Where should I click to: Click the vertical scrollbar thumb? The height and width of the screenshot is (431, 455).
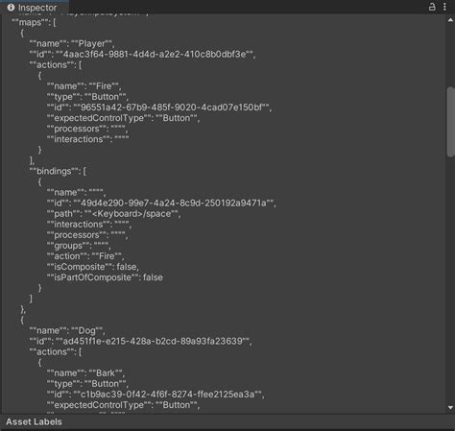pos(451,122)
